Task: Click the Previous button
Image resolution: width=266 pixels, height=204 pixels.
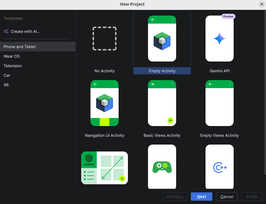Action: click(175, 197)
